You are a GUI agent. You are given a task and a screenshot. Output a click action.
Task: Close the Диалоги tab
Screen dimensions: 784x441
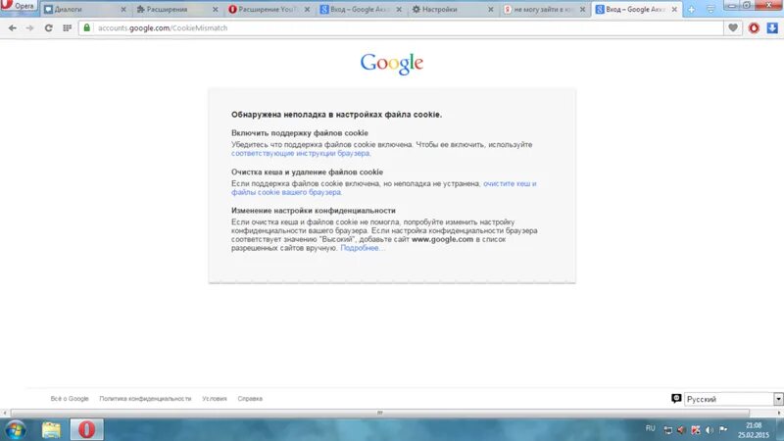click(123, 10)
